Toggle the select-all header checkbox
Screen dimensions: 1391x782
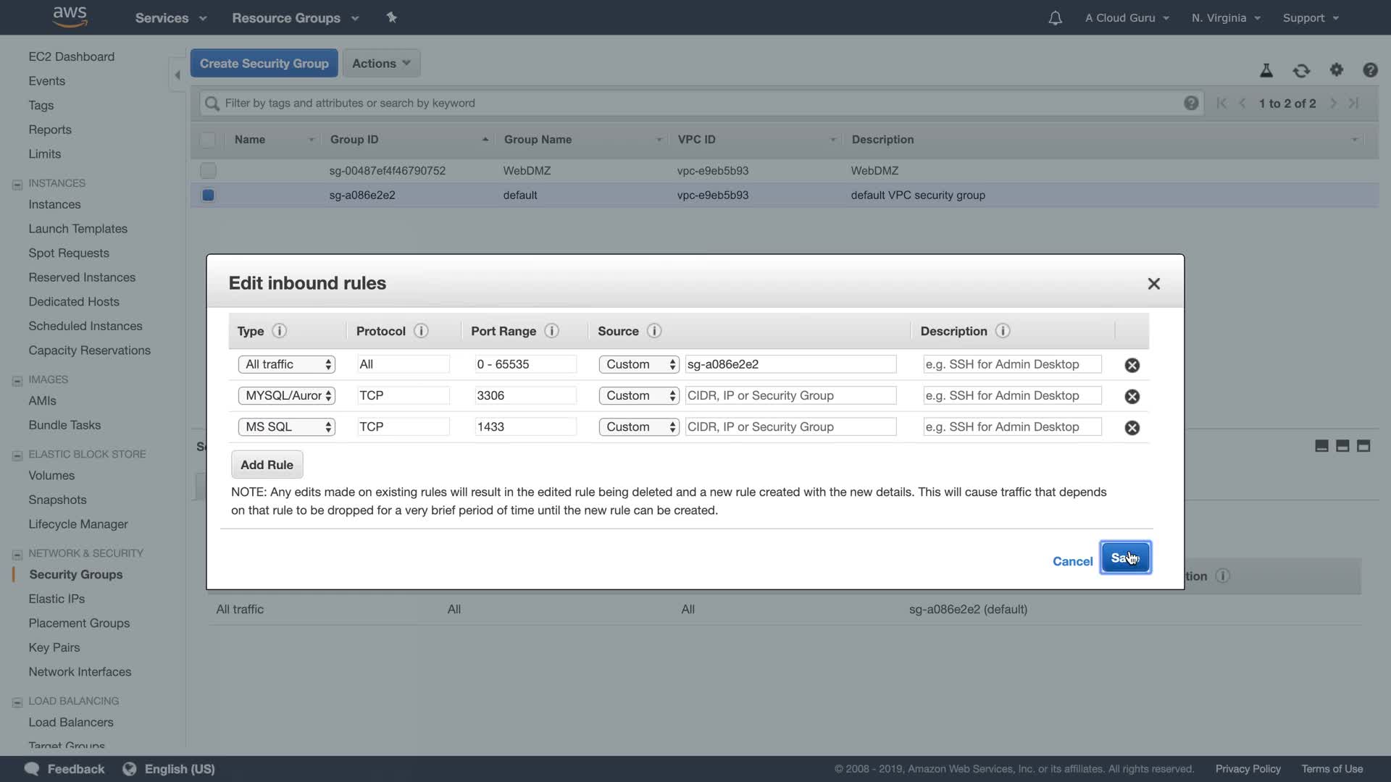click(x=208, y=140)
